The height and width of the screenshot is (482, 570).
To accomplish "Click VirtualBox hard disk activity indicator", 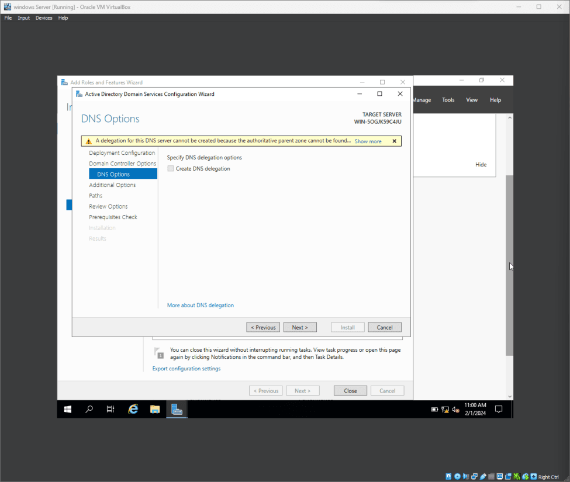I will 448,477.
